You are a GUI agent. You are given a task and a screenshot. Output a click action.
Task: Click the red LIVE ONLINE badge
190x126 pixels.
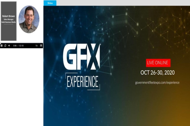[x=158, y=63]
